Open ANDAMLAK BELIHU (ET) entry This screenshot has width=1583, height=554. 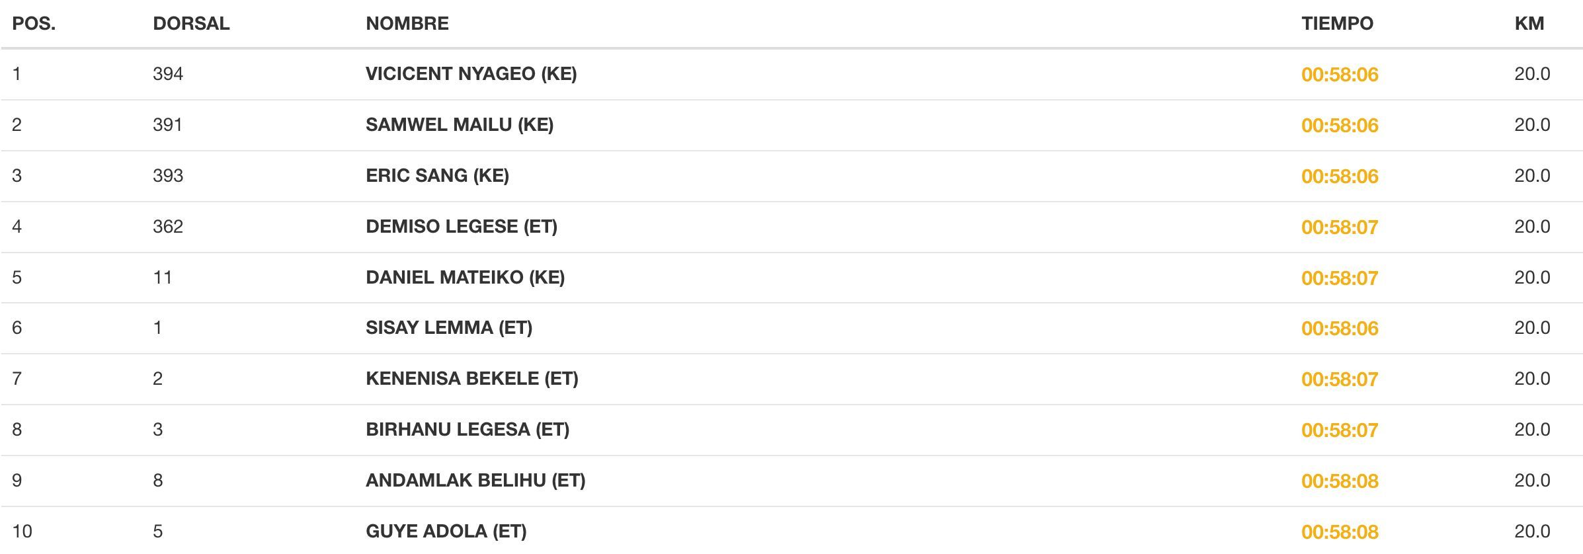pos(475,481)
